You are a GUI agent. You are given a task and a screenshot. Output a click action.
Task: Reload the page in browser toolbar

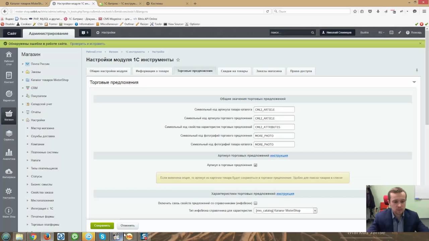pyautogui.click(x=267, y=11)
